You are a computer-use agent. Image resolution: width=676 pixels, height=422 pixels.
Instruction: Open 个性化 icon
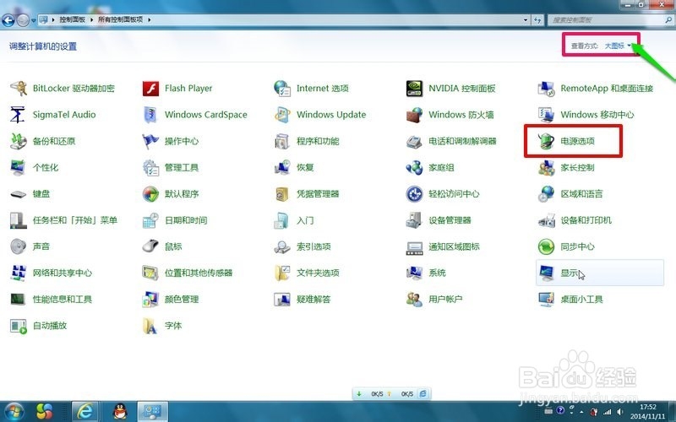click(19, 167)
